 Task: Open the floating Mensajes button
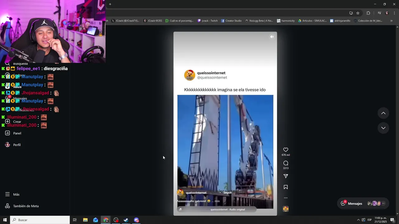coord(363,203)
